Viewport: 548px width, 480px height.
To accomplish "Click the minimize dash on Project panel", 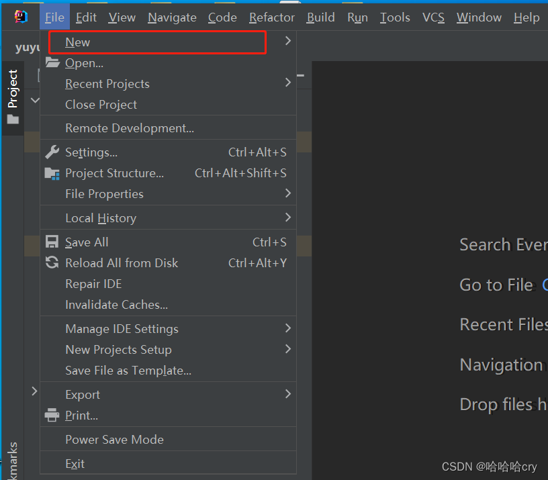I will coord(301,75).
